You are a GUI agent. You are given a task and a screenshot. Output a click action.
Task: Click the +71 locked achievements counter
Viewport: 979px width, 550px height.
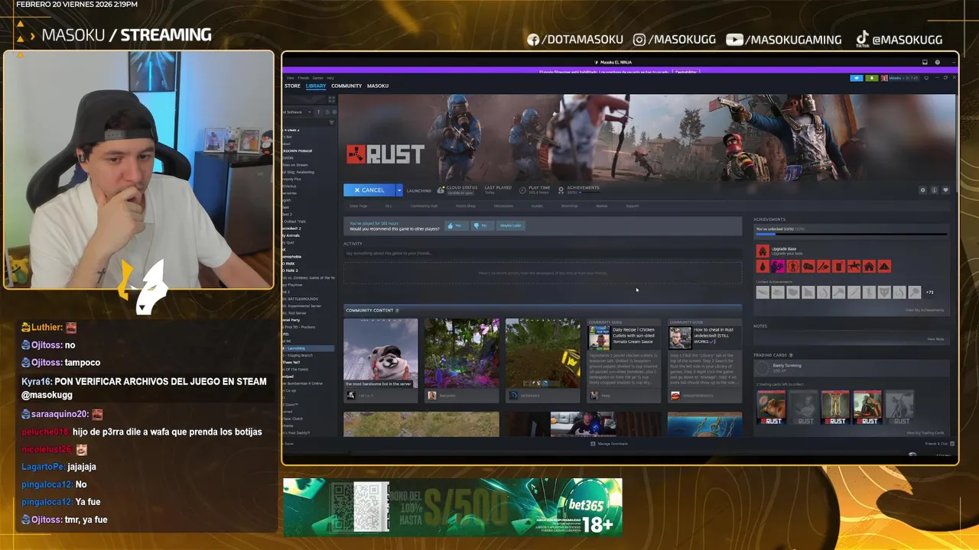click(930, 292)
